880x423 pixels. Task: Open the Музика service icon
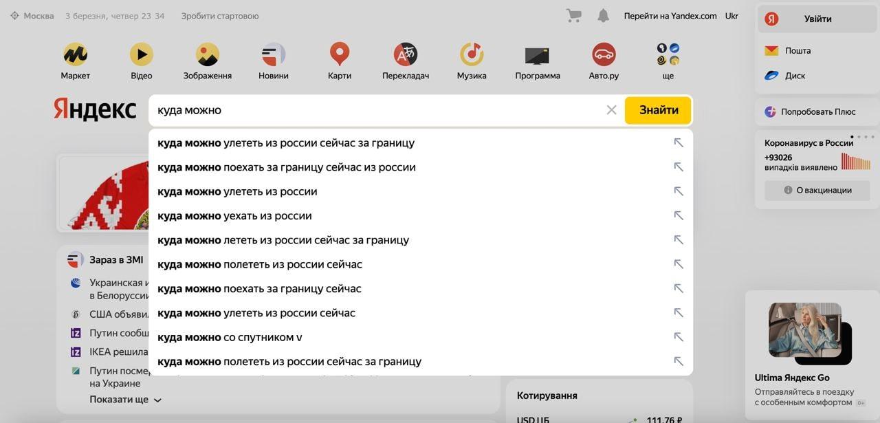[472, 54]
